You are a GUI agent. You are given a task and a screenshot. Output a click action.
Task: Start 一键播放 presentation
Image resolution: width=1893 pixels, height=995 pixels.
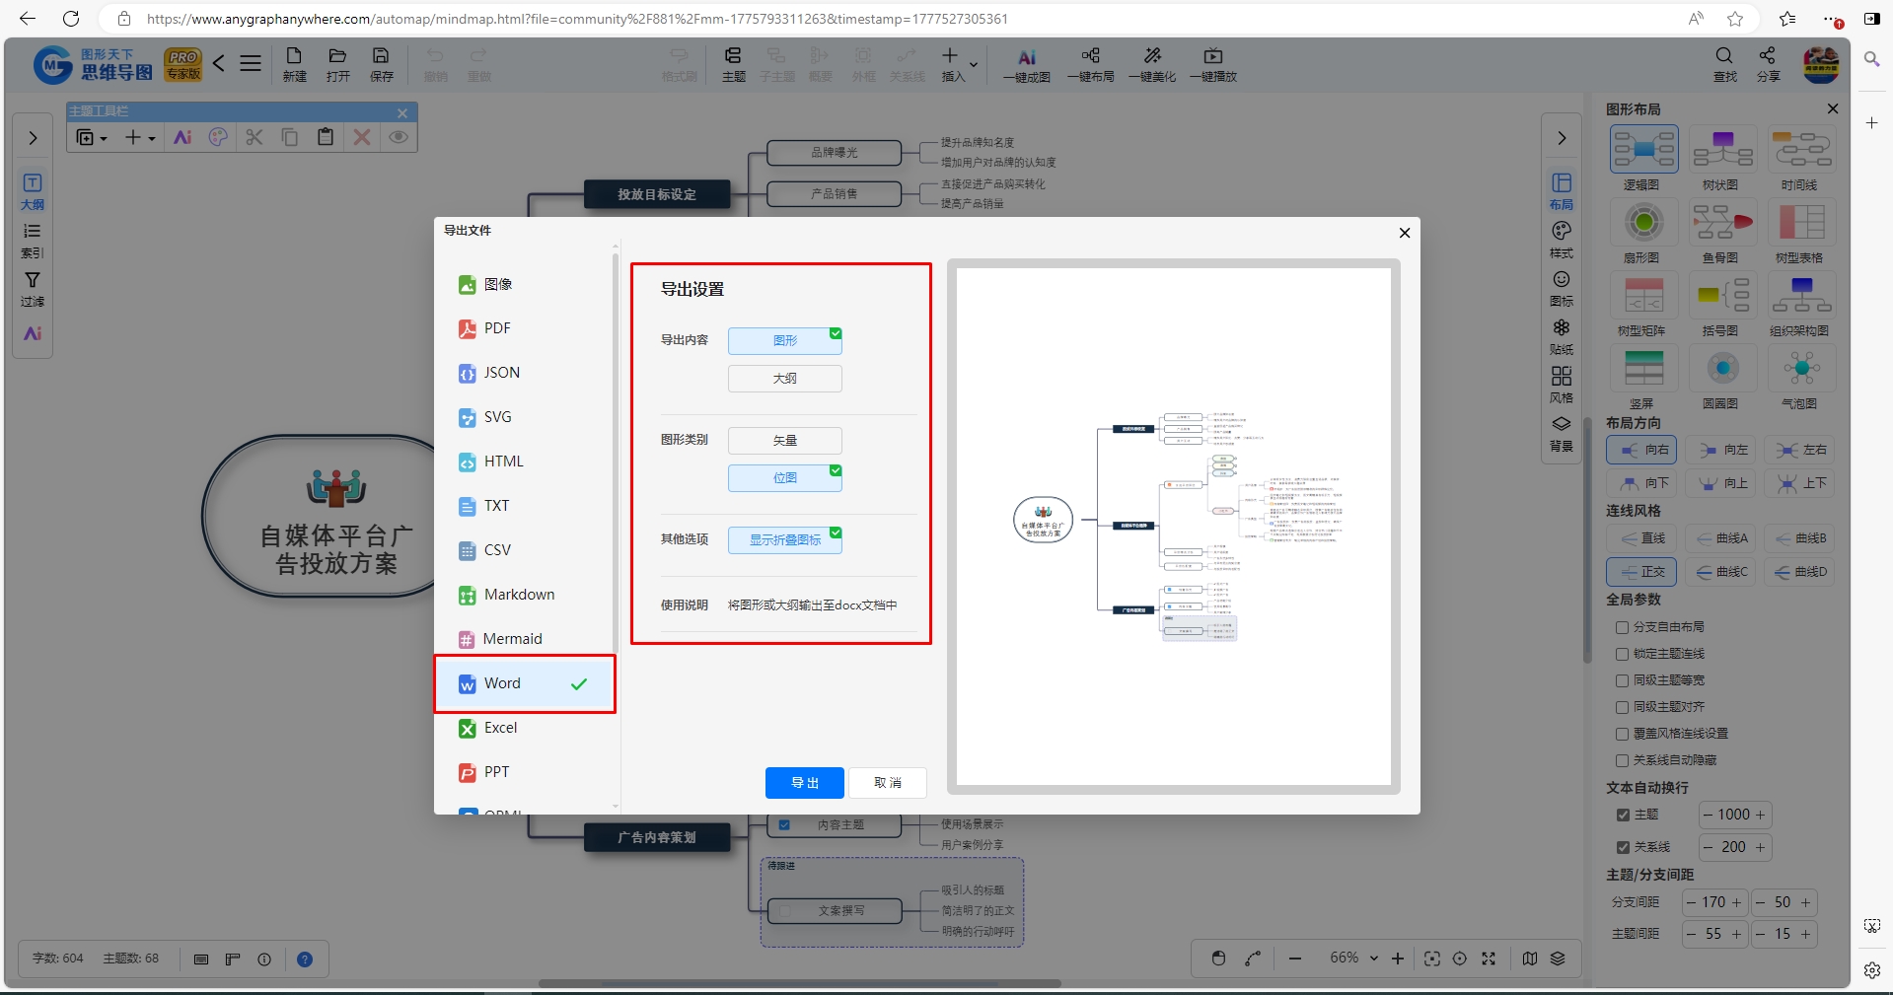click(1213, 65)
